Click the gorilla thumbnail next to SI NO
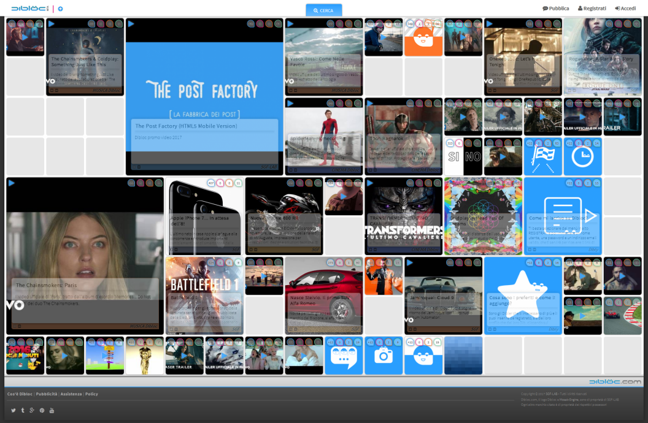648x423 pixels. coord(503,156)
